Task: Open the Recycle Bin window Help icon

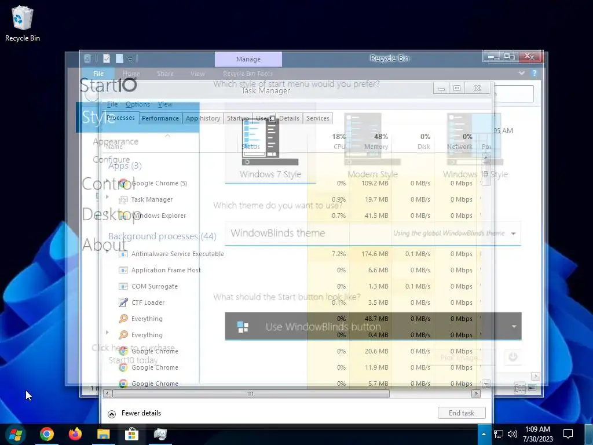Action: [534, 74]
